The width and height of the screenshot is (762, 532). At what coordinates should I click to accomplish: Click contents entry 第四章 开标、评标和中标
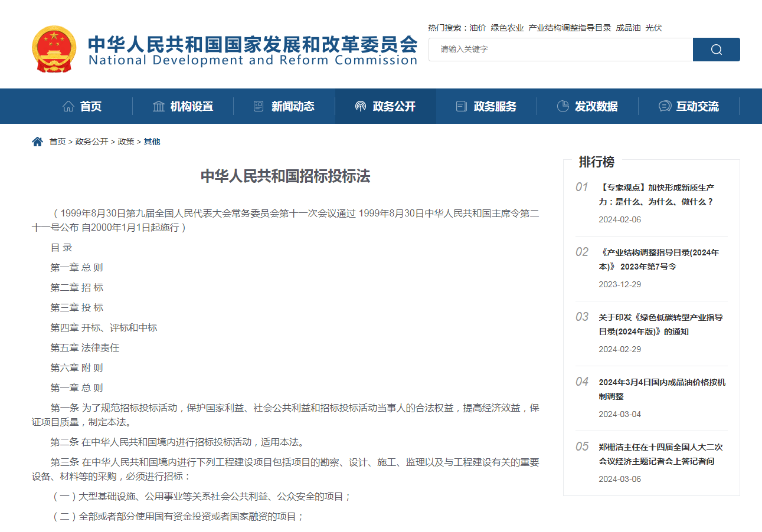click(104, 328)
